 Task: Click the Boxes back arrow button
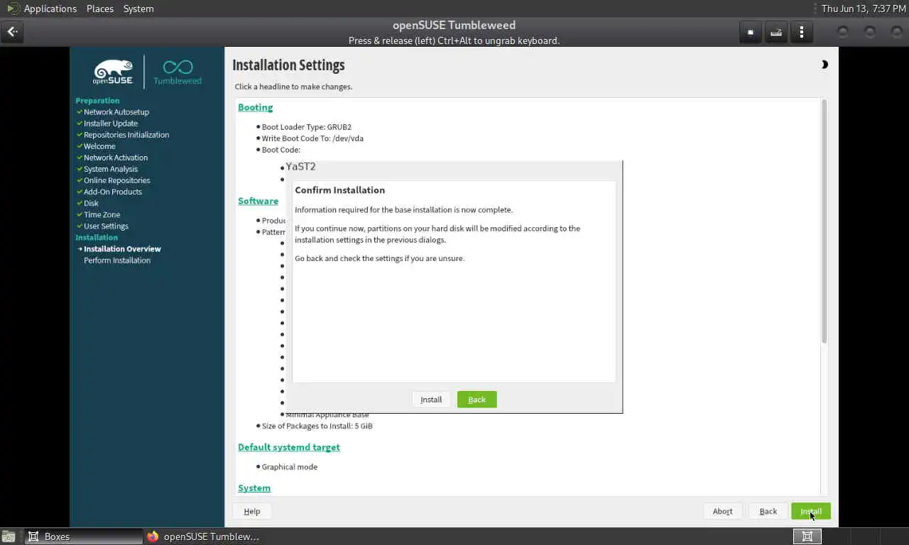point(12,31)
